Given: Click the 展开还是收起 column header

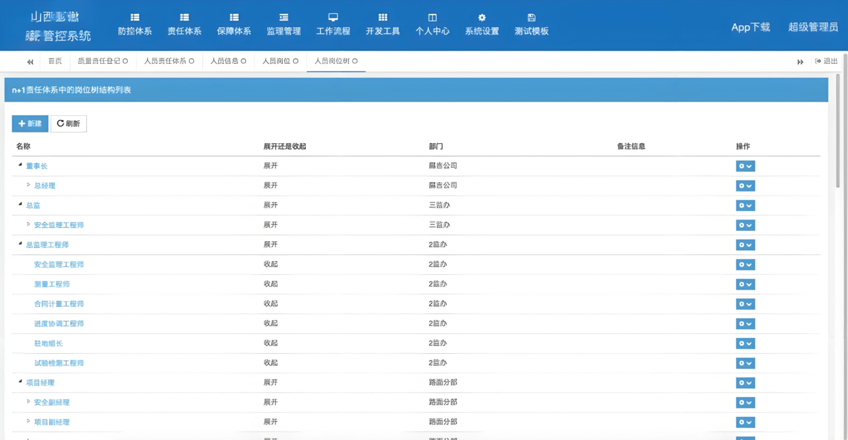Looking at the screenshot, I should [x=284, y=146].
